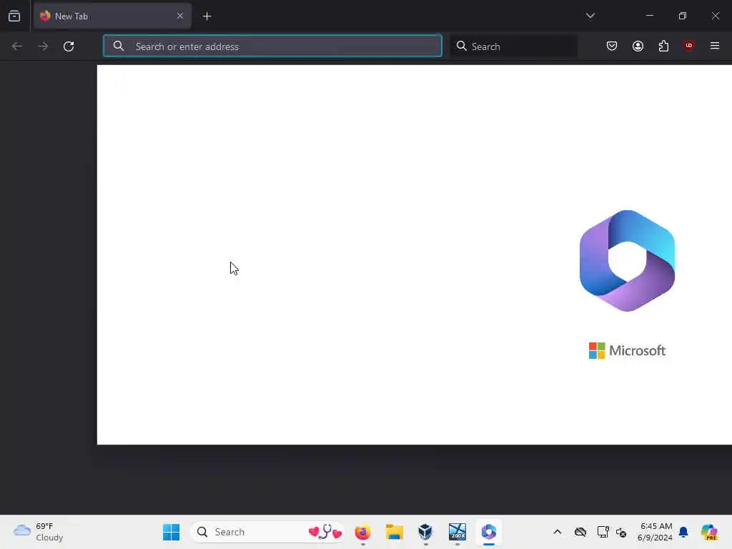Focus the Firefox Search box
732x549 pixels.
[x=513, y=46]
